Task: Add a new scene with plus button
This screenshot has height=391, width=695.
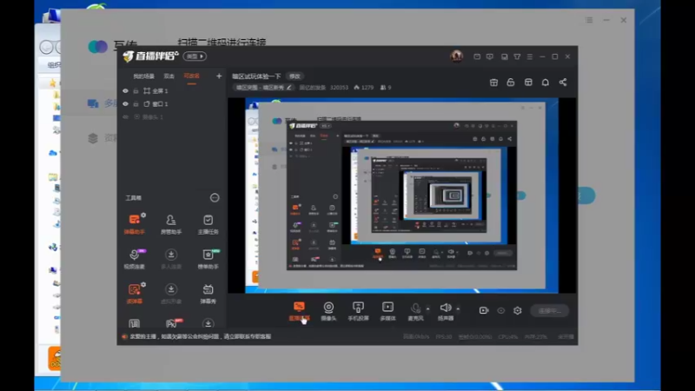Action: (x=219, y=76)
